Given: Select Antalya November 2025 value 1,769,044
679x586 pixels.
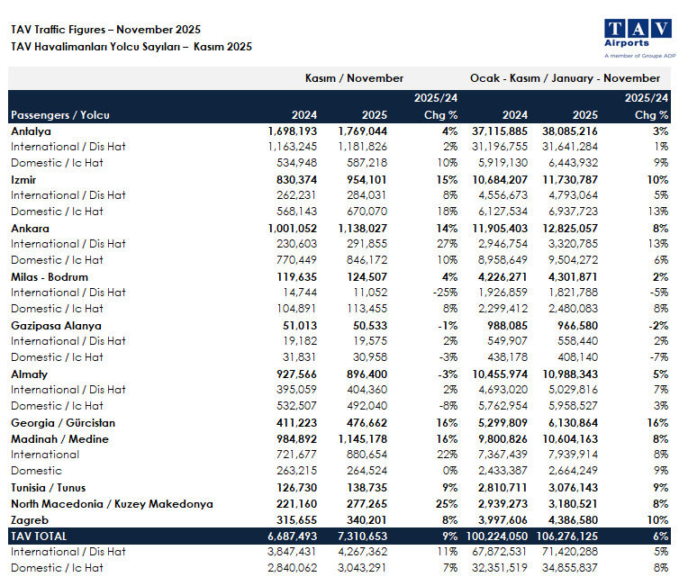Looking at the screenshot, I should (362, 131).
